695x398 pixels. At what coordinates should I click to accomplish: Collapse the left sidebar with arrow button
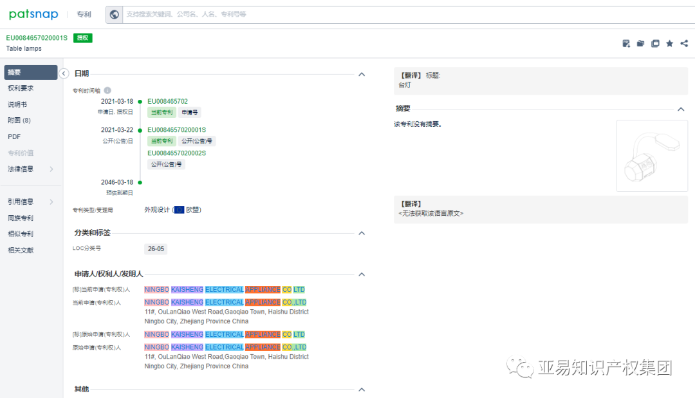pos(64,73)
